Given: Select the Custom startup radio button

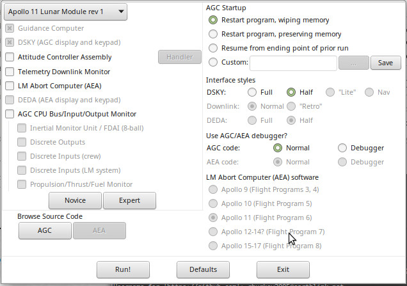Looking at the screenshot, I should (x=213, y=62).
